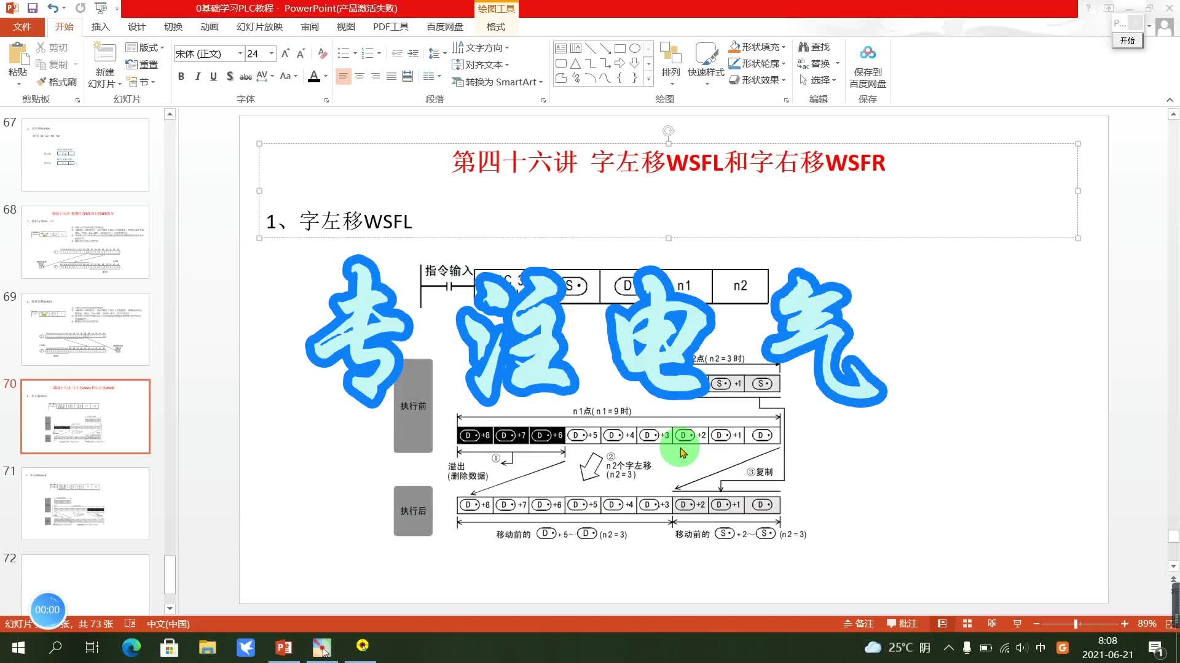
Task: Click the Clear Formatting eraser icon
Action: (322, 54)
